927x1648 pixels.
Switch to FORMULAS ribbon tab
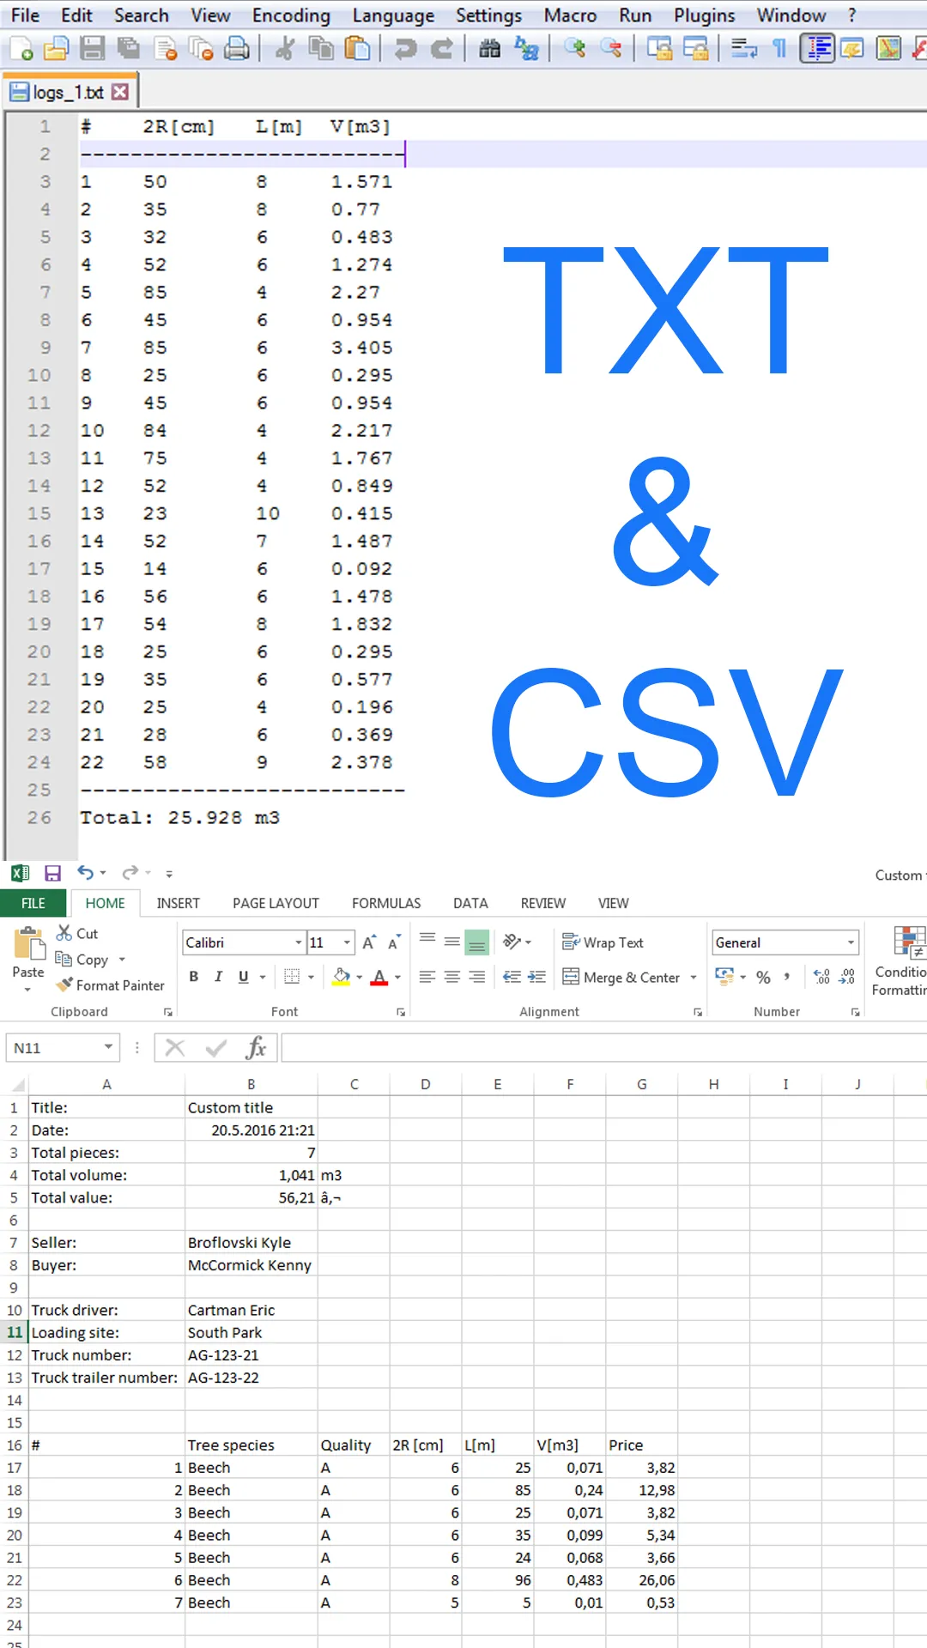pos(386,903)
